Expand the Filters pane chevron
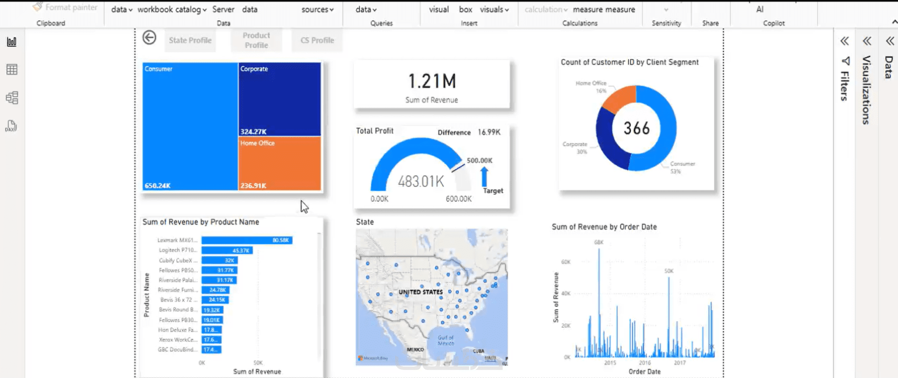The height and width of the screenshot is (378, 898). (x=845, y=41)
